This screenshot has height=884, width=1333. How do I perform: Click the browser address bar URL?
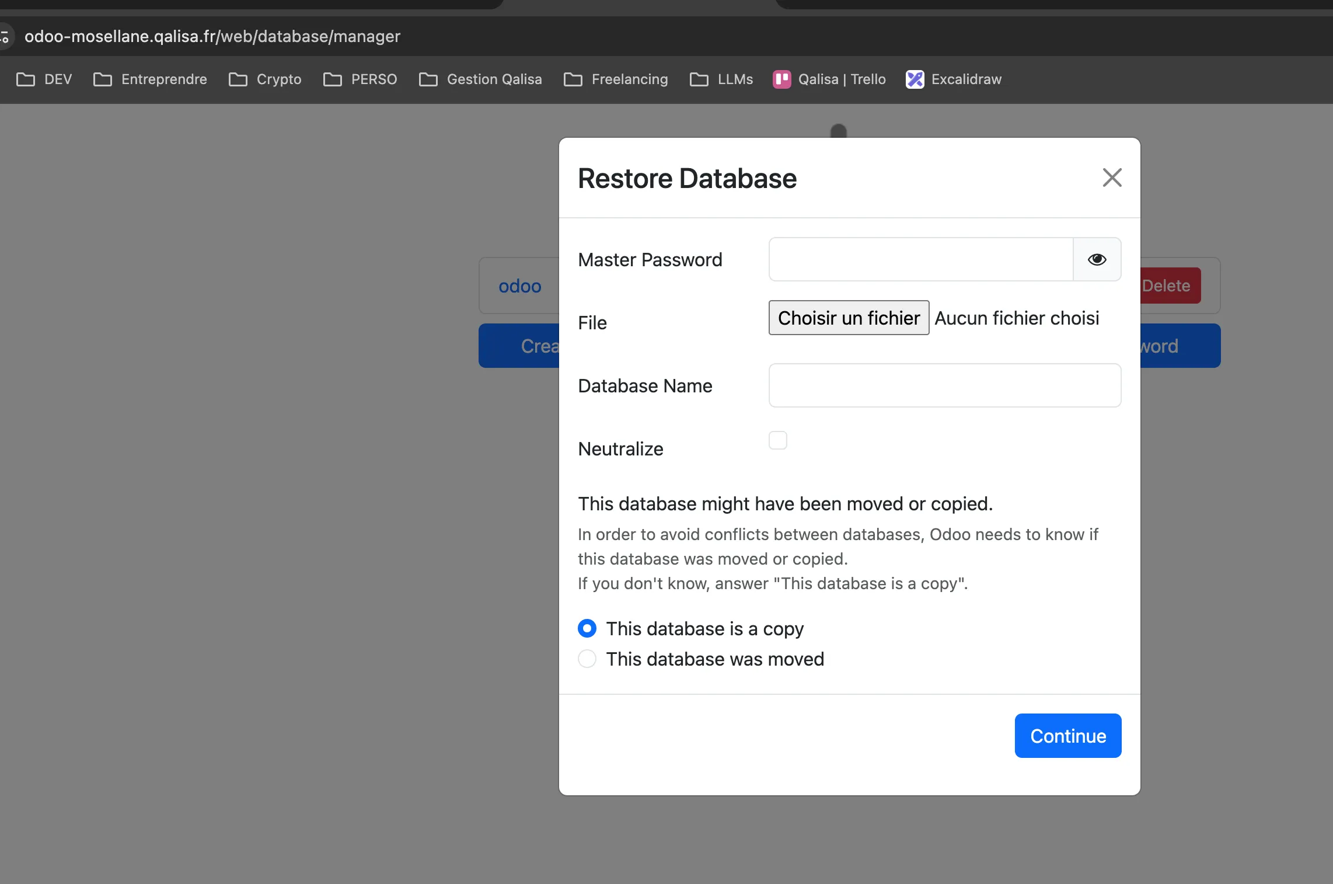pyautogui.click(x=212, y=36)
